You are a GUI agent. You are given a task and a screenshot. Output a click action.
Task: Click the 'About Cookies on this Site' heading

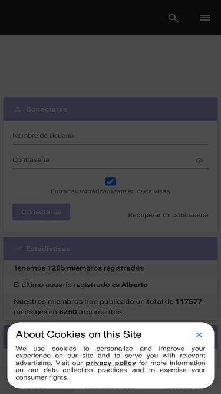[x=79, y=334]
